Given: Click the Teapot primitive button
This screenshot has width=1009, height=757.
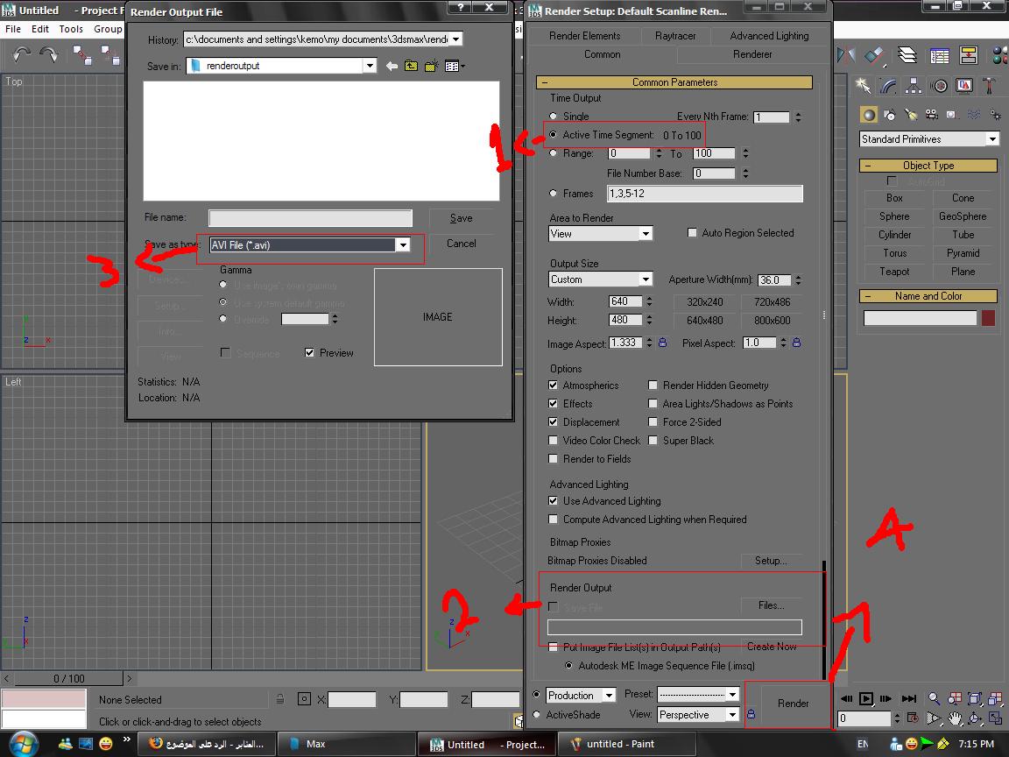Looking at the screenshot, I should click(894, 272).
